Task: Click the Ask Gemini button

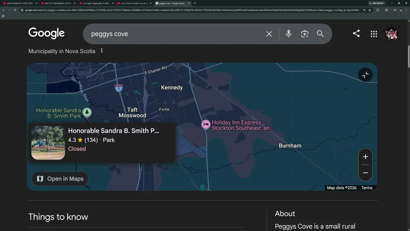Action: coord(376,3)
